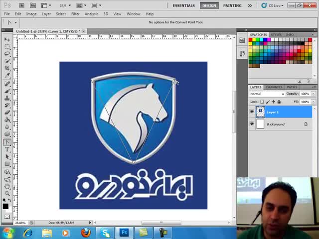Select the Healing Brush tool

(7, 84)
